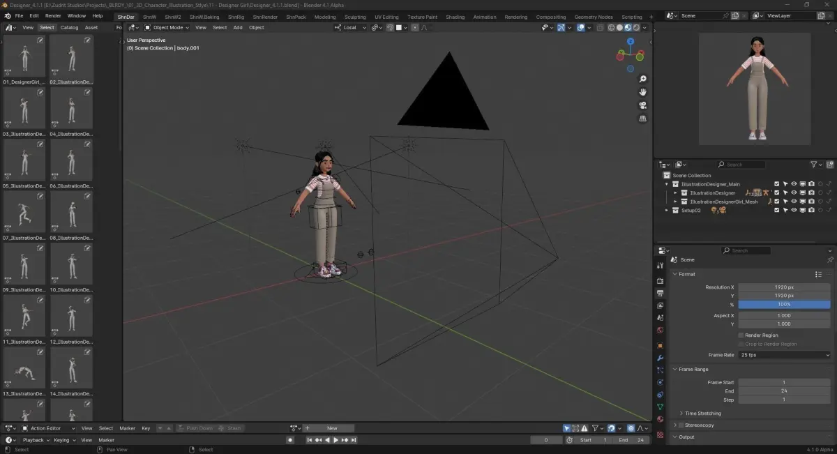Screen dimensions: 837x454
Task: Open Catalog menu in the asset browser
Action: pyautogui.click(x=69, y=27)
